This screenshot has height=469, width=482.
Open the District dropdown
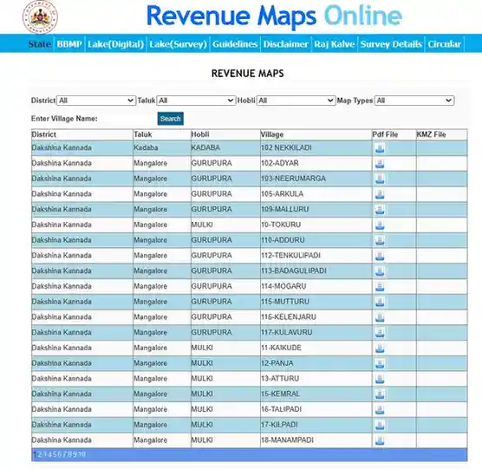[x=96, y=101]
